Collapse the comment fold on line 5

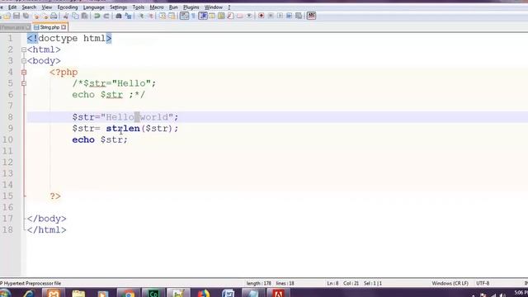(x=24, y=83)
